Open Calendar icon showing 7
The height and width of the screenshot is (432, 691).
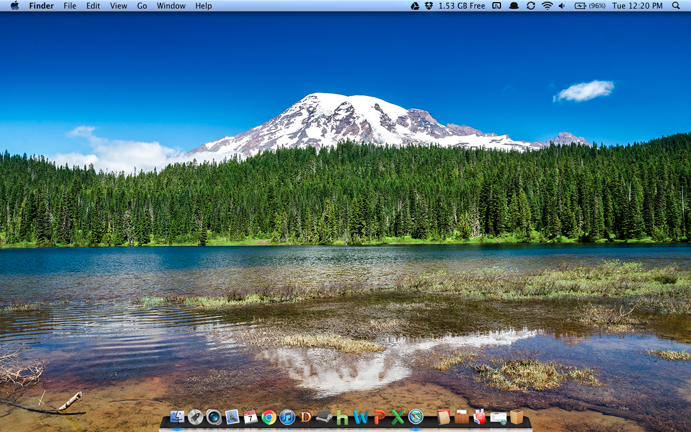tap(250, 417)
